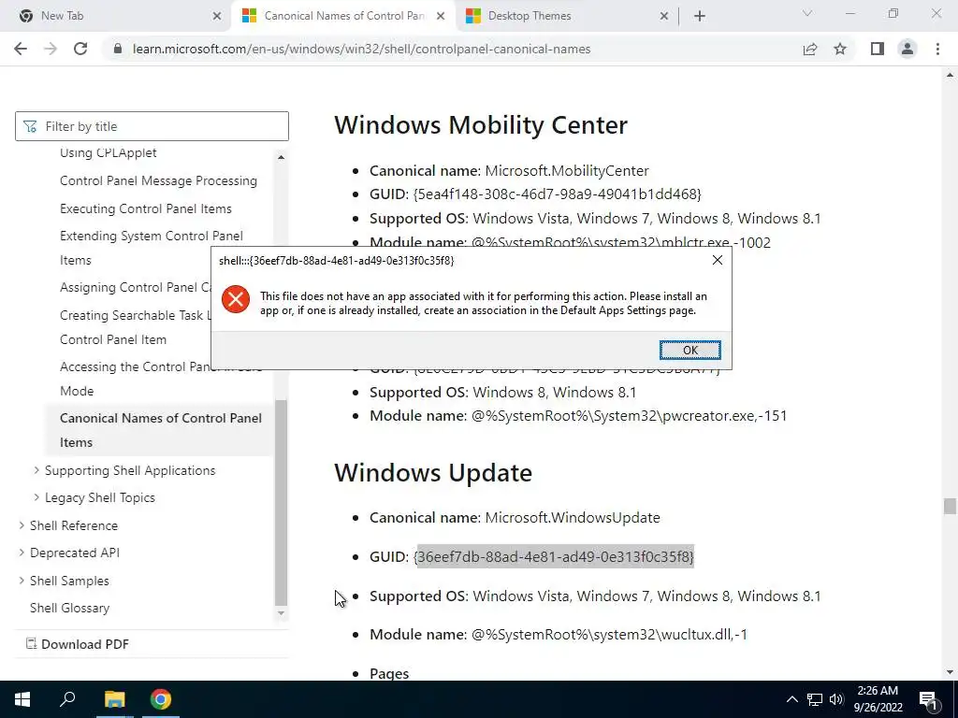Reload the page
The width and height of the screenshot is (958, 718).
(80, 49)
